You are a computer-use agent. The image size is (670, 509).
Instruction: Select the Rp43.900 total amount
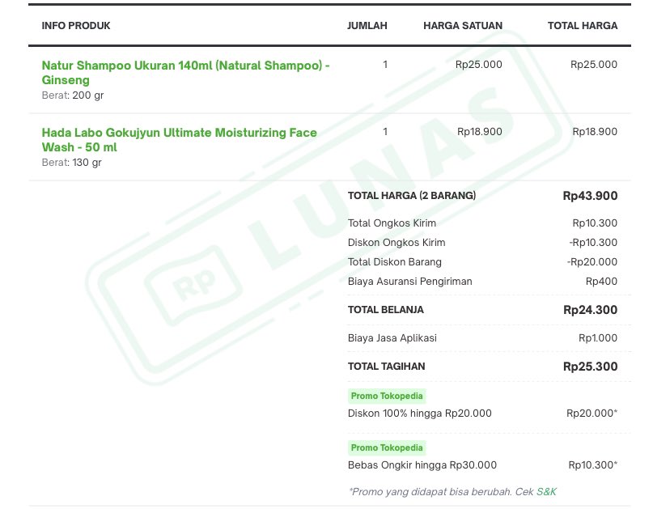coord(590,196)
